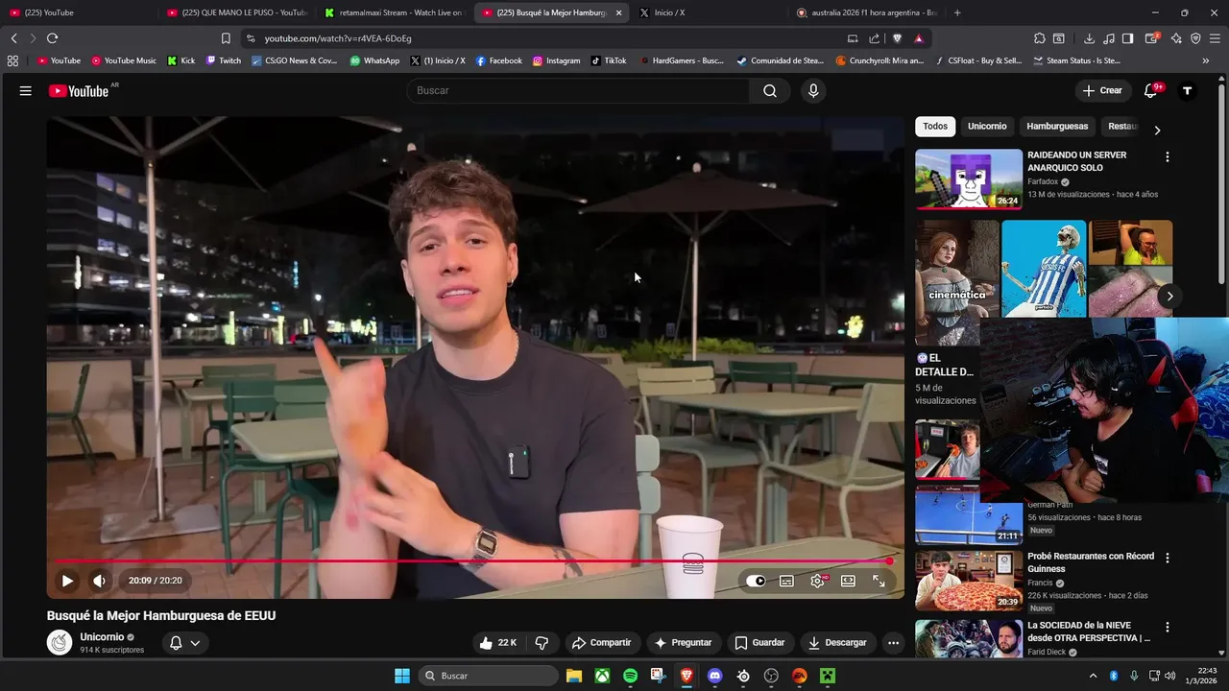
Task: Enter full screen mode
Action: (x=879, y=581)
